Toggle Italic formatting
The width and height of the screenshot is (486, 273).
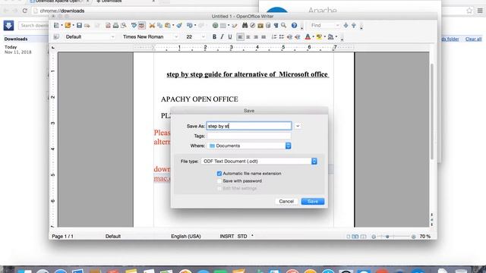click(222, 37)
